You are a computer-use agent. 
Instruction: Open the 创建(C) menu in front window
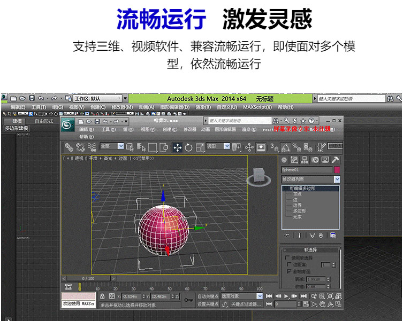[x=170, y=129]
